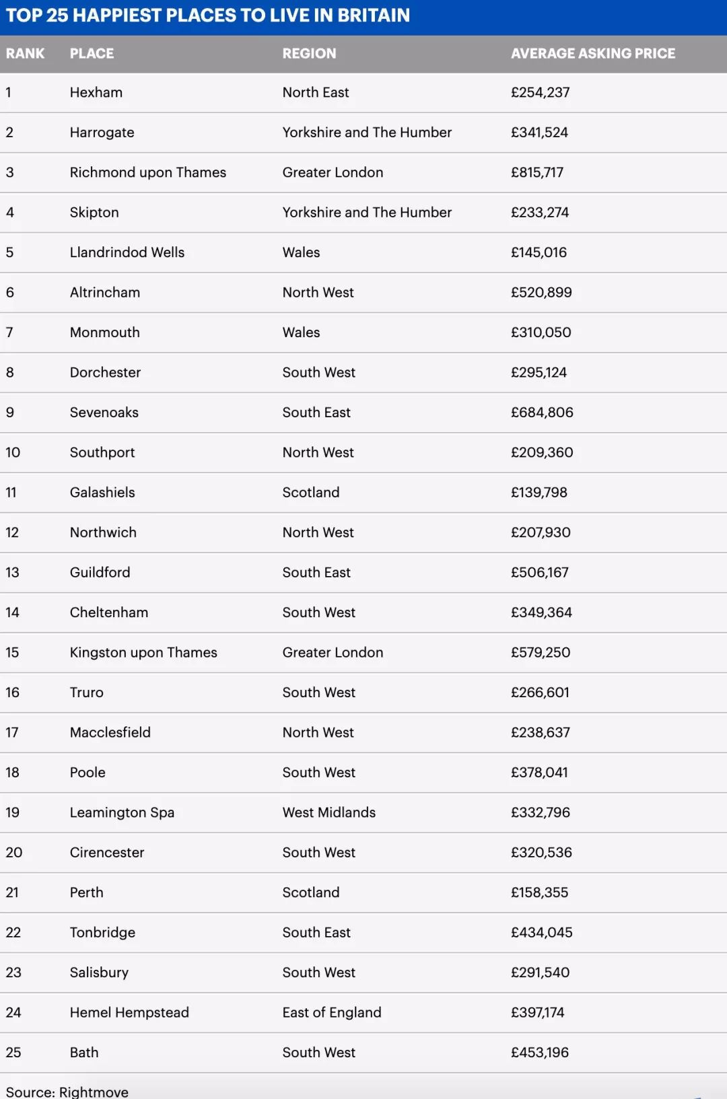Click the 'Top 25 Happiest Places' title
This screenshot has width=727, height=1099.
(x=207, y=15)
